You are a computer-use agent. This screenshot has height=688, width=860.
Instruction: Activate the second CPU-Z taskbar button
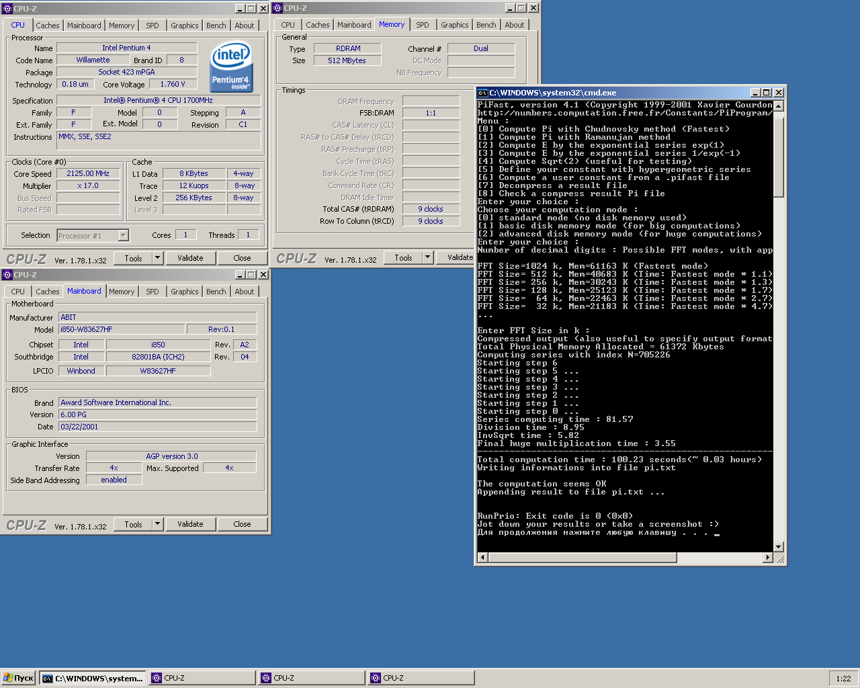click(x=312, y=678)
